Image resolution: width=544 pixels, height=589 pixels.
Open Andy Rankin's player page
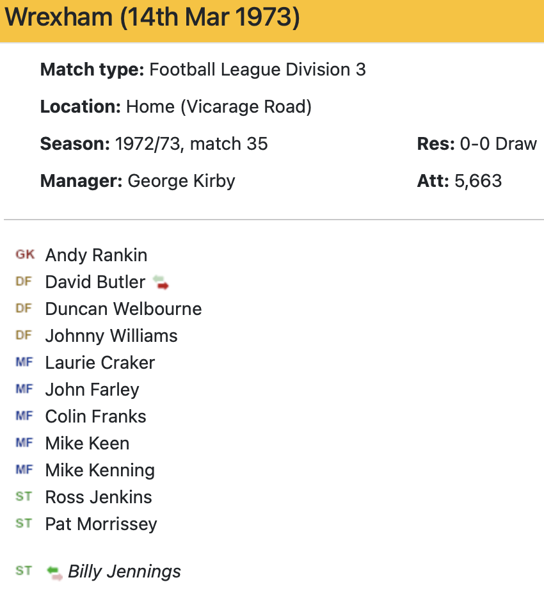[x=96, y=255]
